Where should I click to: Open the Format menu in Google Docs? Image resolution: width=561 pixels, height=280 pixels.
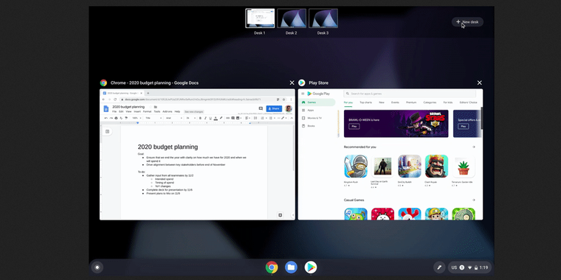click(x=148, y=112)
